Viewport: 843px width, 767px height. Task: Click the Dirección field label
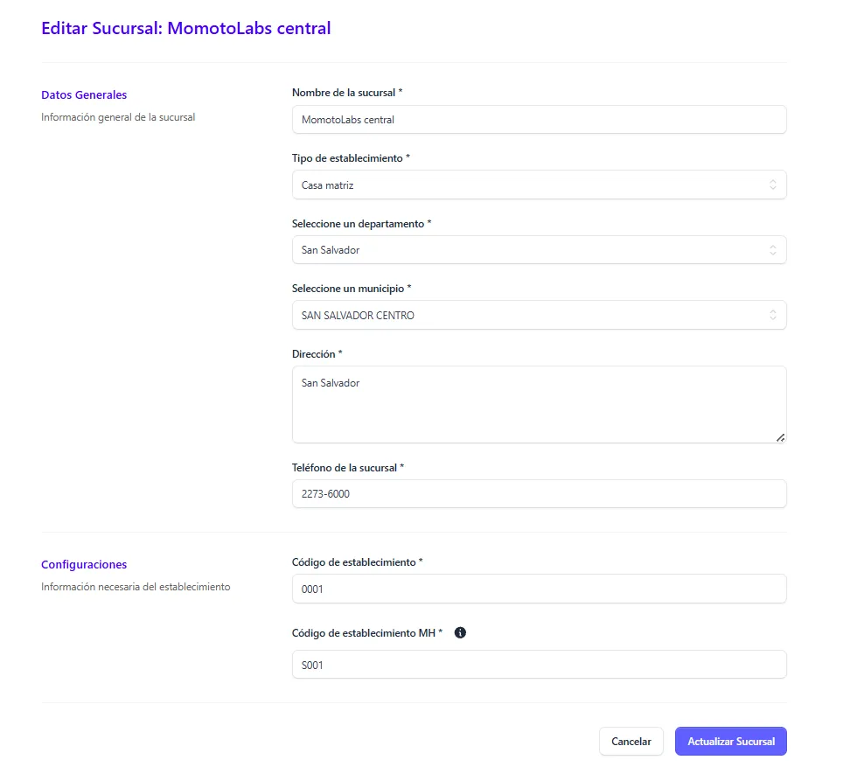(316, 354)
